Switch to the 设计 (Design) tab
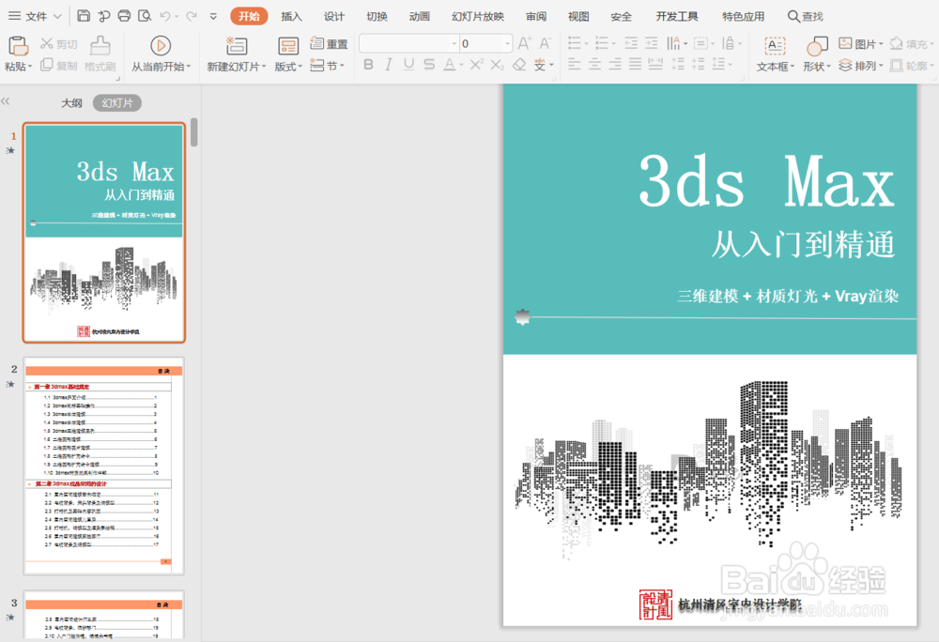Screen dimensions: 939x642 click(x=334, y=16)
